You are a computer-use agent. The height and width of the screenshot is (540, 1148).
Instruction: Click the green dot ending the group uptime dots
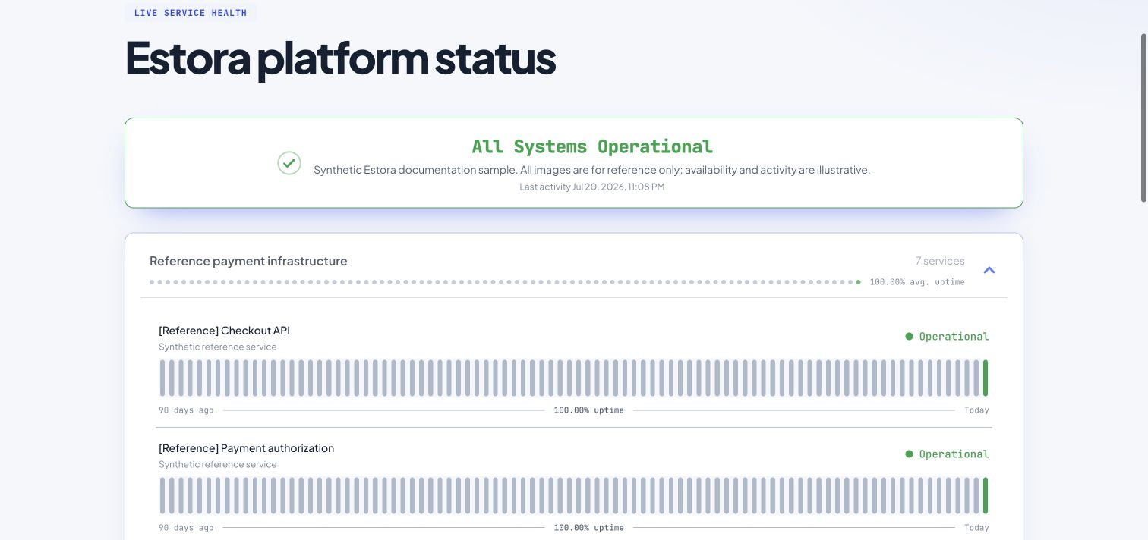[x=858, y=282]
